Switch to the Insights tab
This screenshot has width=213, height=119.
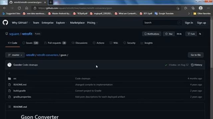pos(146,43)
